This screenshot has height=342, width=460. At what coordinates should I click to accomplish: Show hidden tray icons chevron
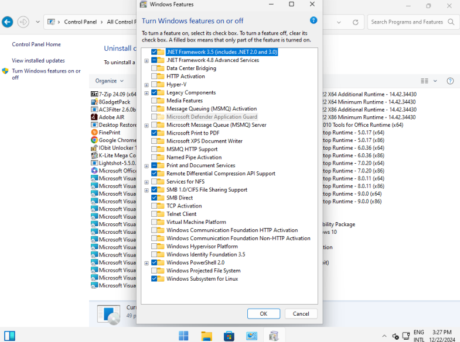click(384, 336)
